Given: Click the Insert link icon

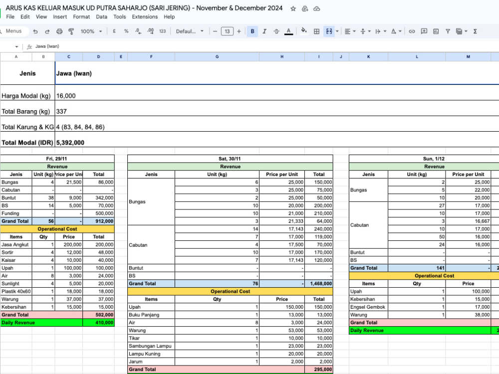Looking at the screenshot, I should [412, 31].
